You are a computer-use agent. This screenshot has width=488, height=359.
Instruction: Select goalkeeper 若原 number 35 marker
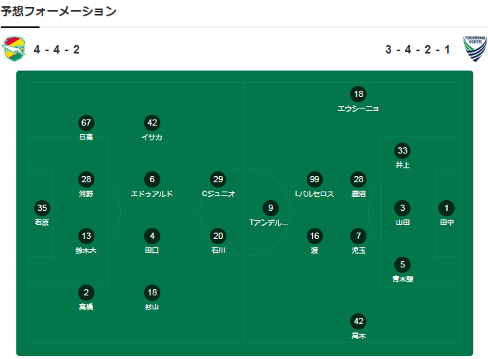pos(43,208)
